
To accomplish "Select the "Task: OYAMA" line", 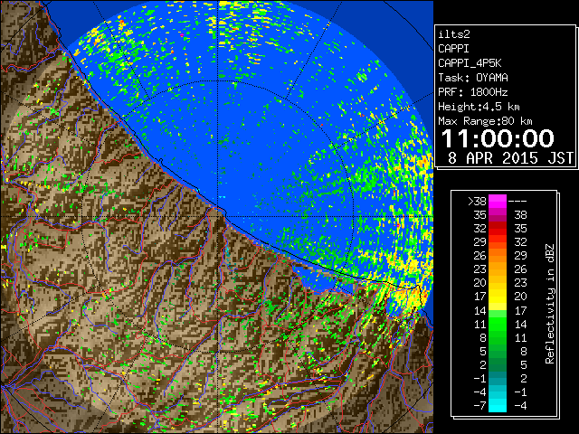I will tap(473, 78).
